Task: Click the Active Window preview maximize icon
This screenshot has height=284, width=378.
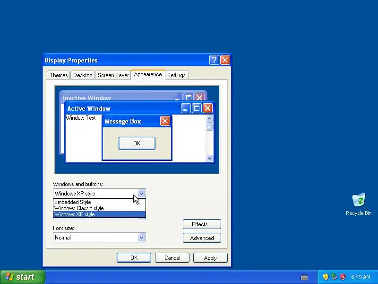Action: pyautogui.click(x=197, y=108)
